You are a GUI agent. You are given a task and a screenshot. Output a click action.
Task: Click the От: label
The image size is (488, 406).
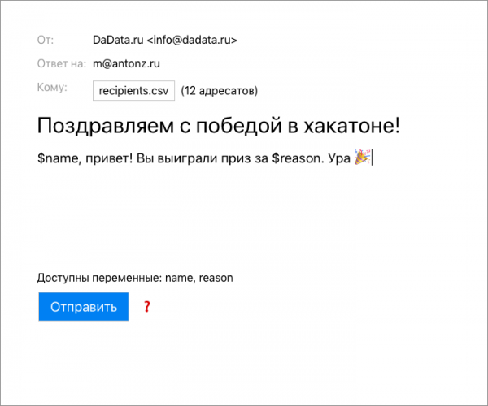pos(46,40)
